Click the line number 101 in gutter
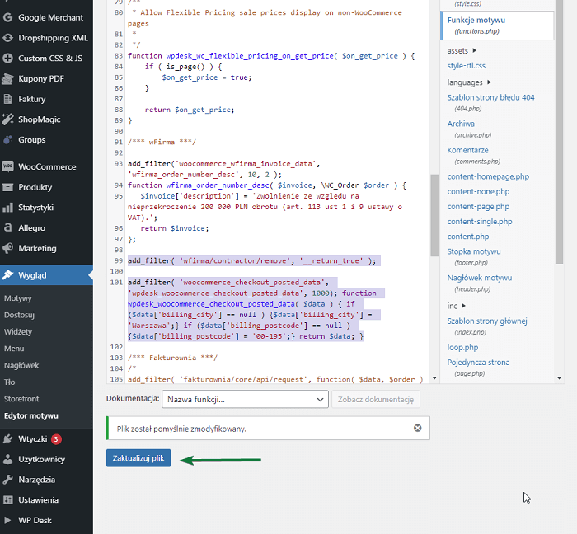Screen dimensions: 577x534 pos(116,283)
